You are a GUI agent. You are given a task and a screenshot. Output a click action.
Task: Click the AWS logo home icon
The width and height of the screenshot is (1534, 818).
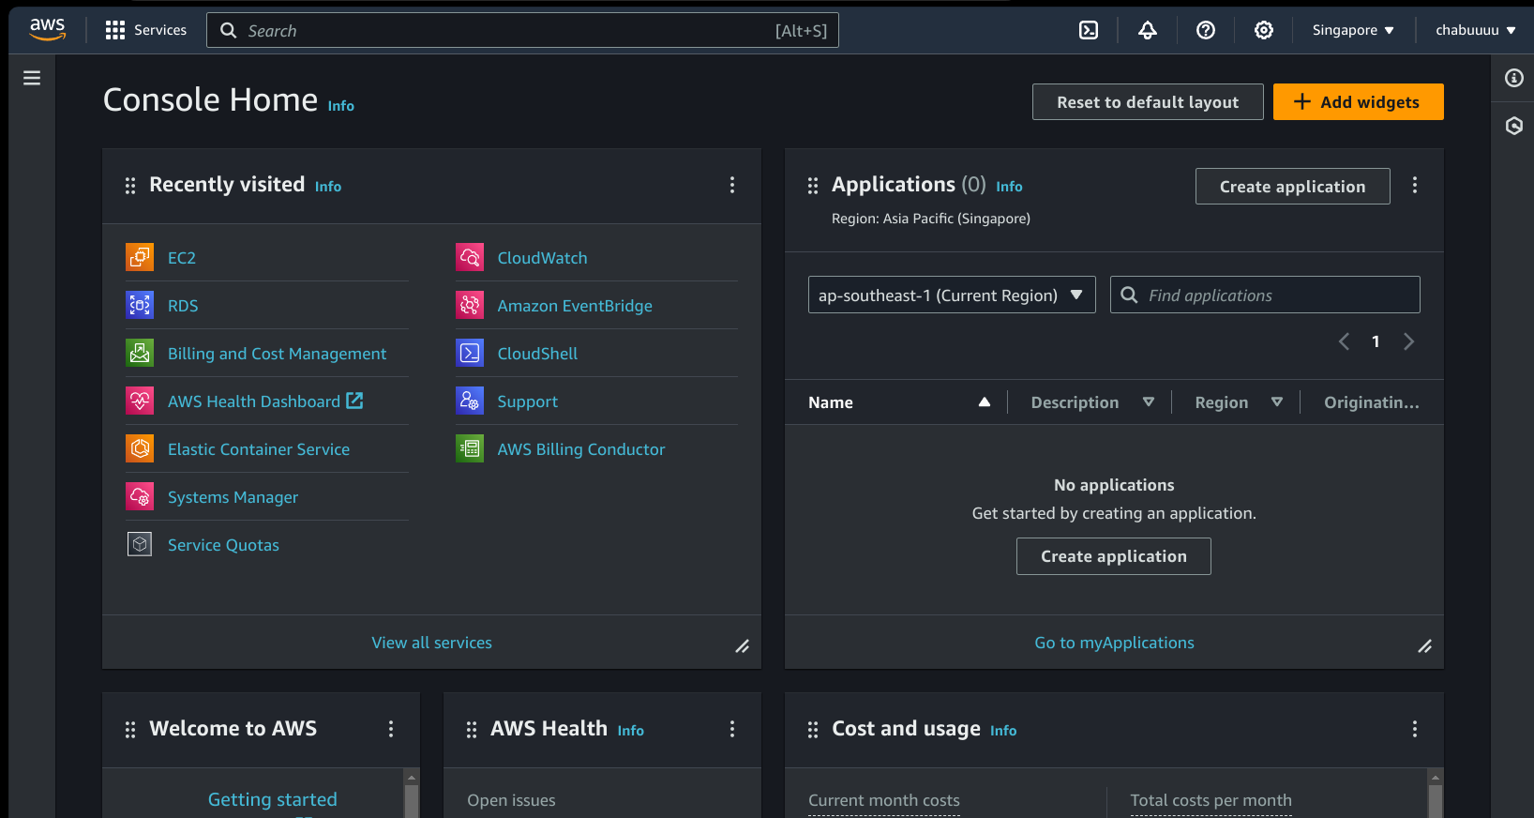(x=47, y=30)
